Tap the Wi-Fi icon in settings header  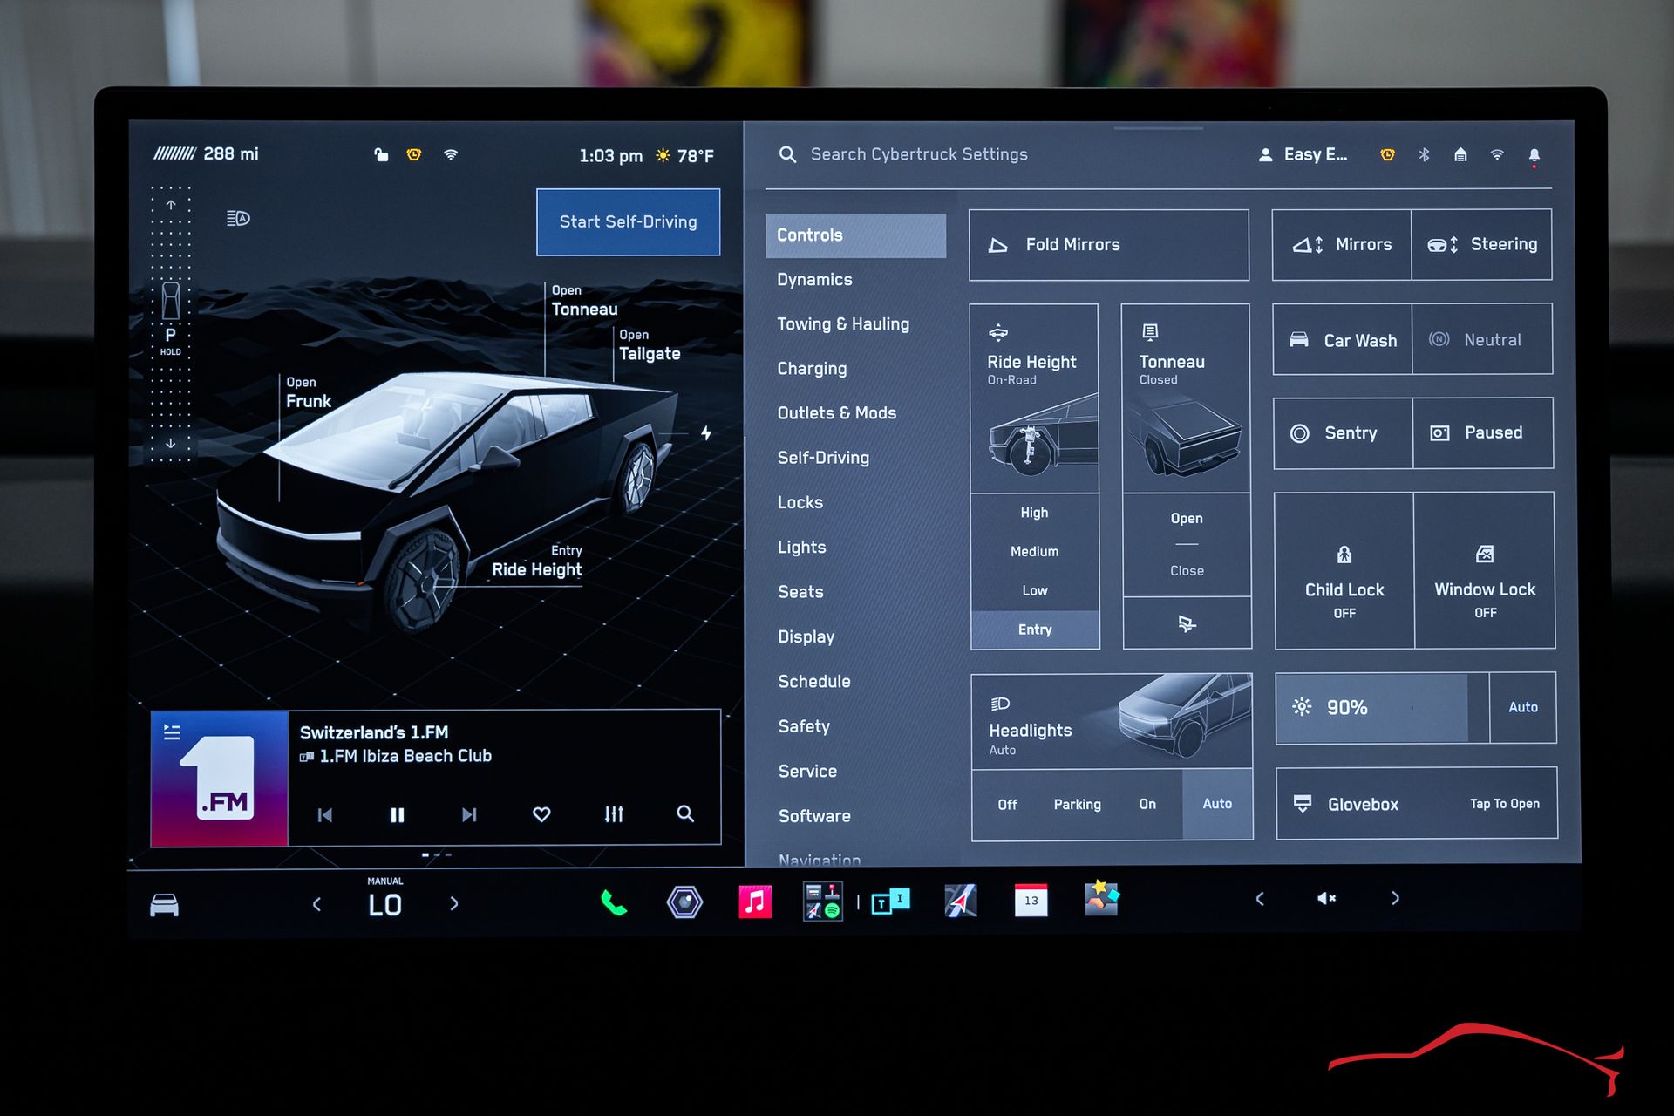[1497, 154]
